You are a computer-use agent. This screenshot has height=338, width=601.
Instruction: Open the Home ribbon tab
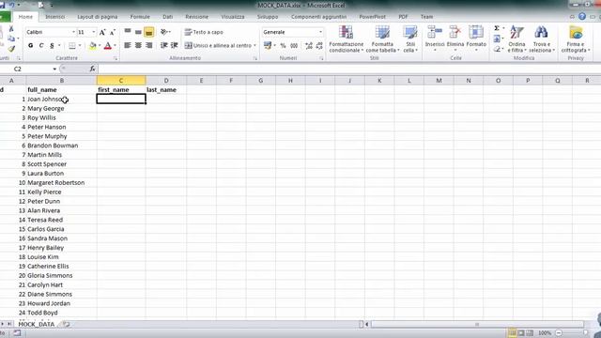coord(25,17)
